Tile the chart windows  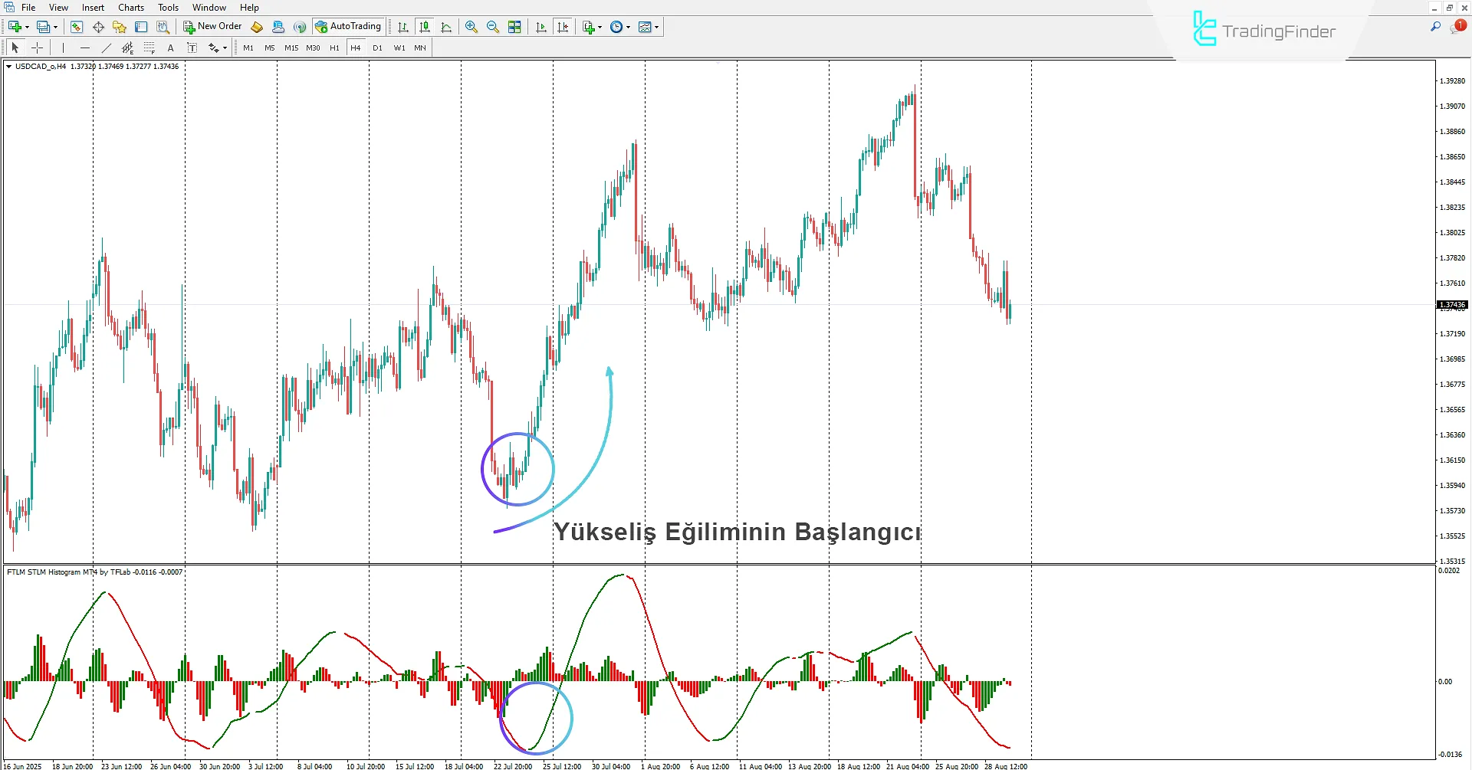[x=514, y=26]
